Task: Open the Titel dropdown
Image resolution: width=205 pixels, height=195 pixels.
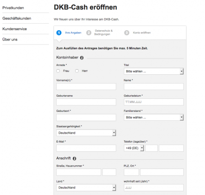Action: click(x=154, y=71)
